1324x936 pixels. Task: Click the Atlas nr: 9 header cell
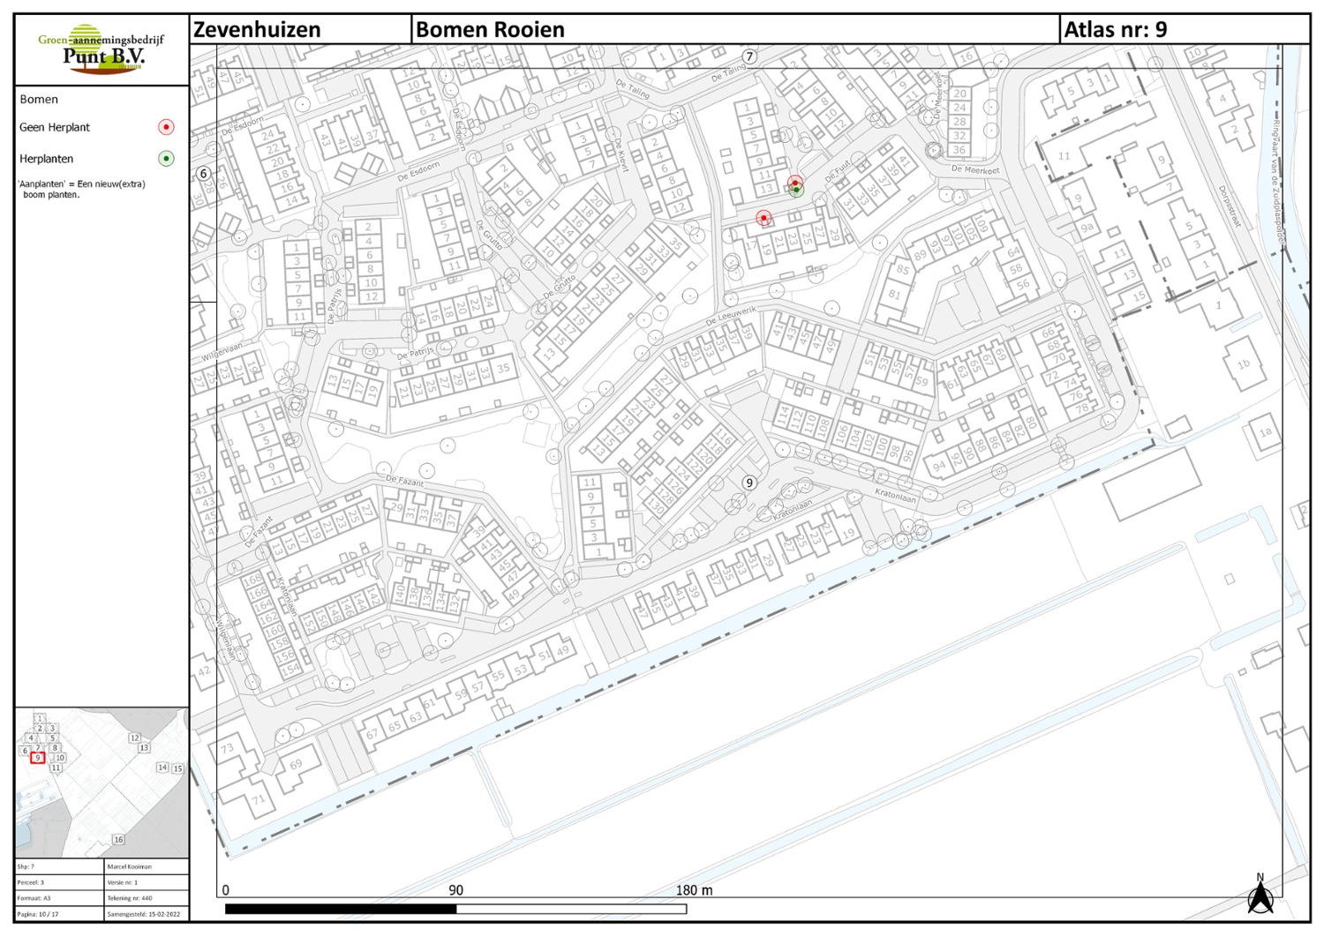pyautogui.click(x=1115, y=30)
